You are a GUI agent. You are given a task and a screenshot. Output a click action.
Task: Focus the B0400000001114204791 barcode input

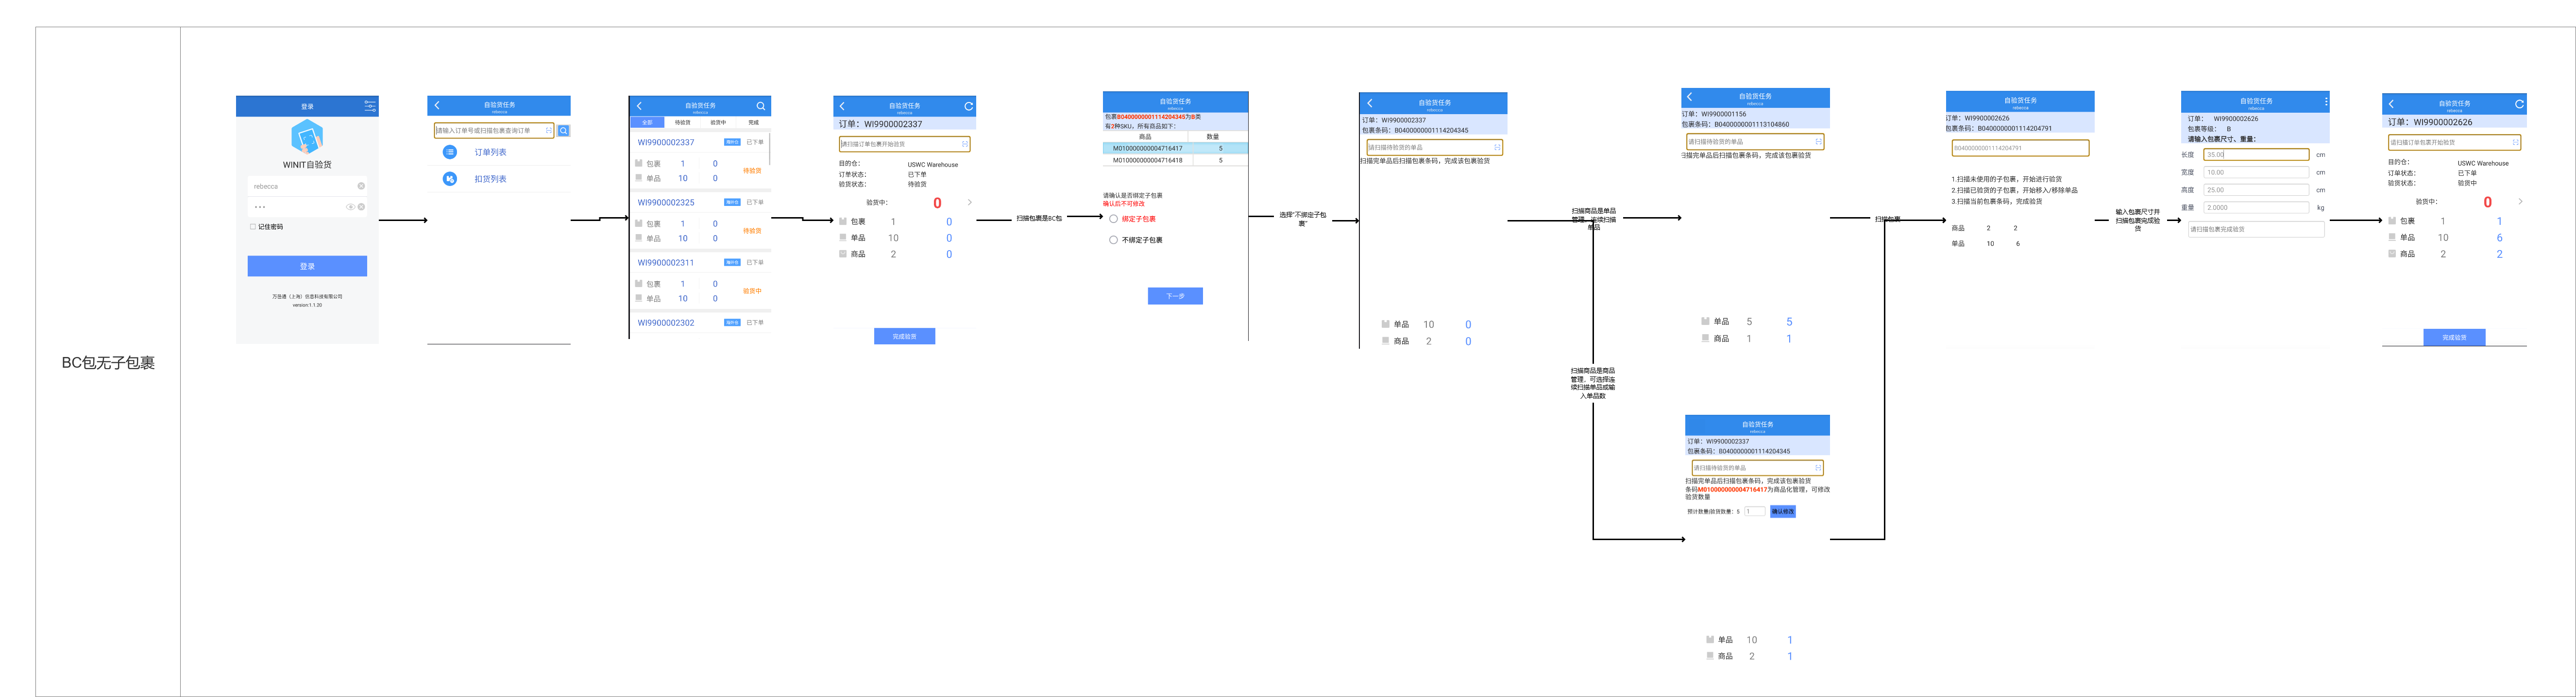[x=2020, y=148]
